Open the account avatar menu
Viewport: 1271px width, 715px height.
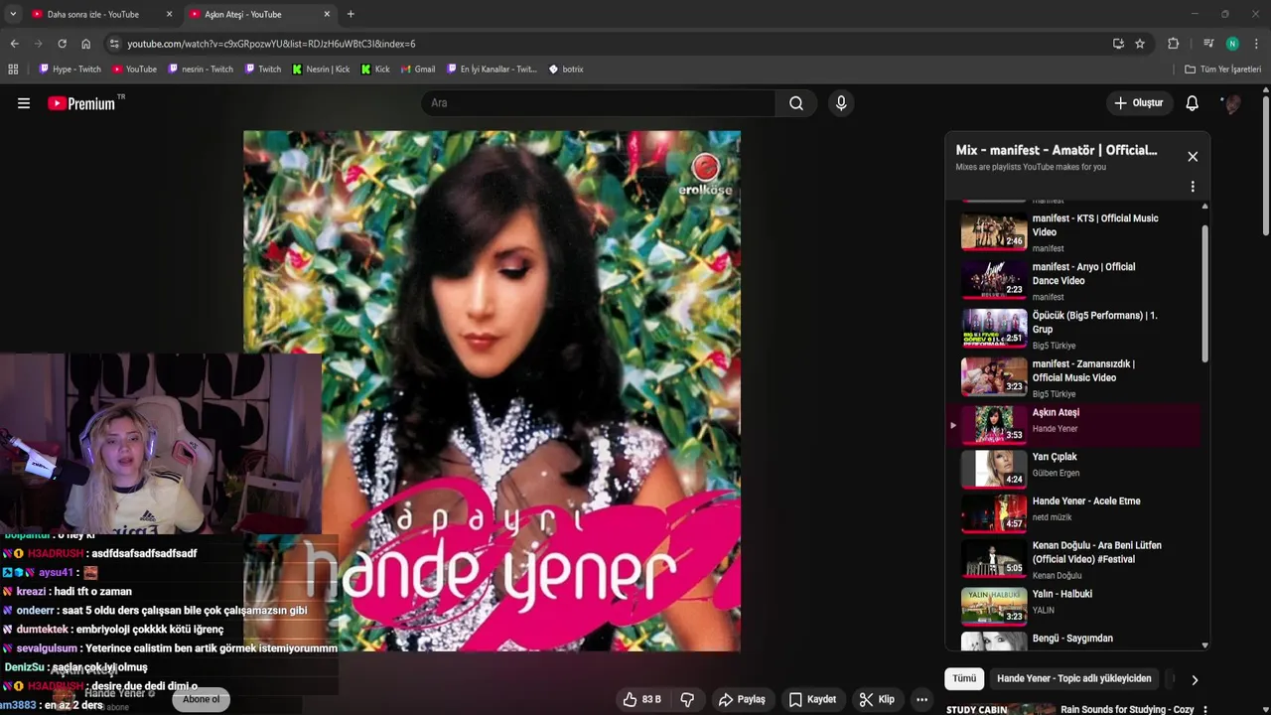click(x=1231, y=103)
